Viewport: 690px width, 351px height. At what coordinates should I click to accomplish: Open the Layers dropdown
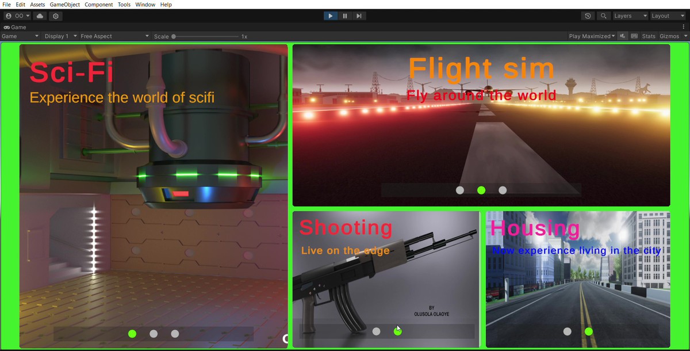pos(630,16)
